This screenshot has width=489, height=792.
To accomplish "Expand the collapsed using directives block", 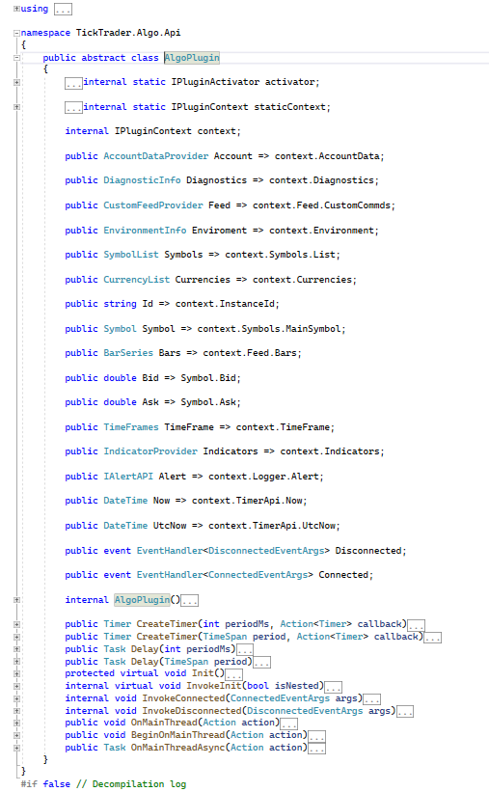I will 16,9.
